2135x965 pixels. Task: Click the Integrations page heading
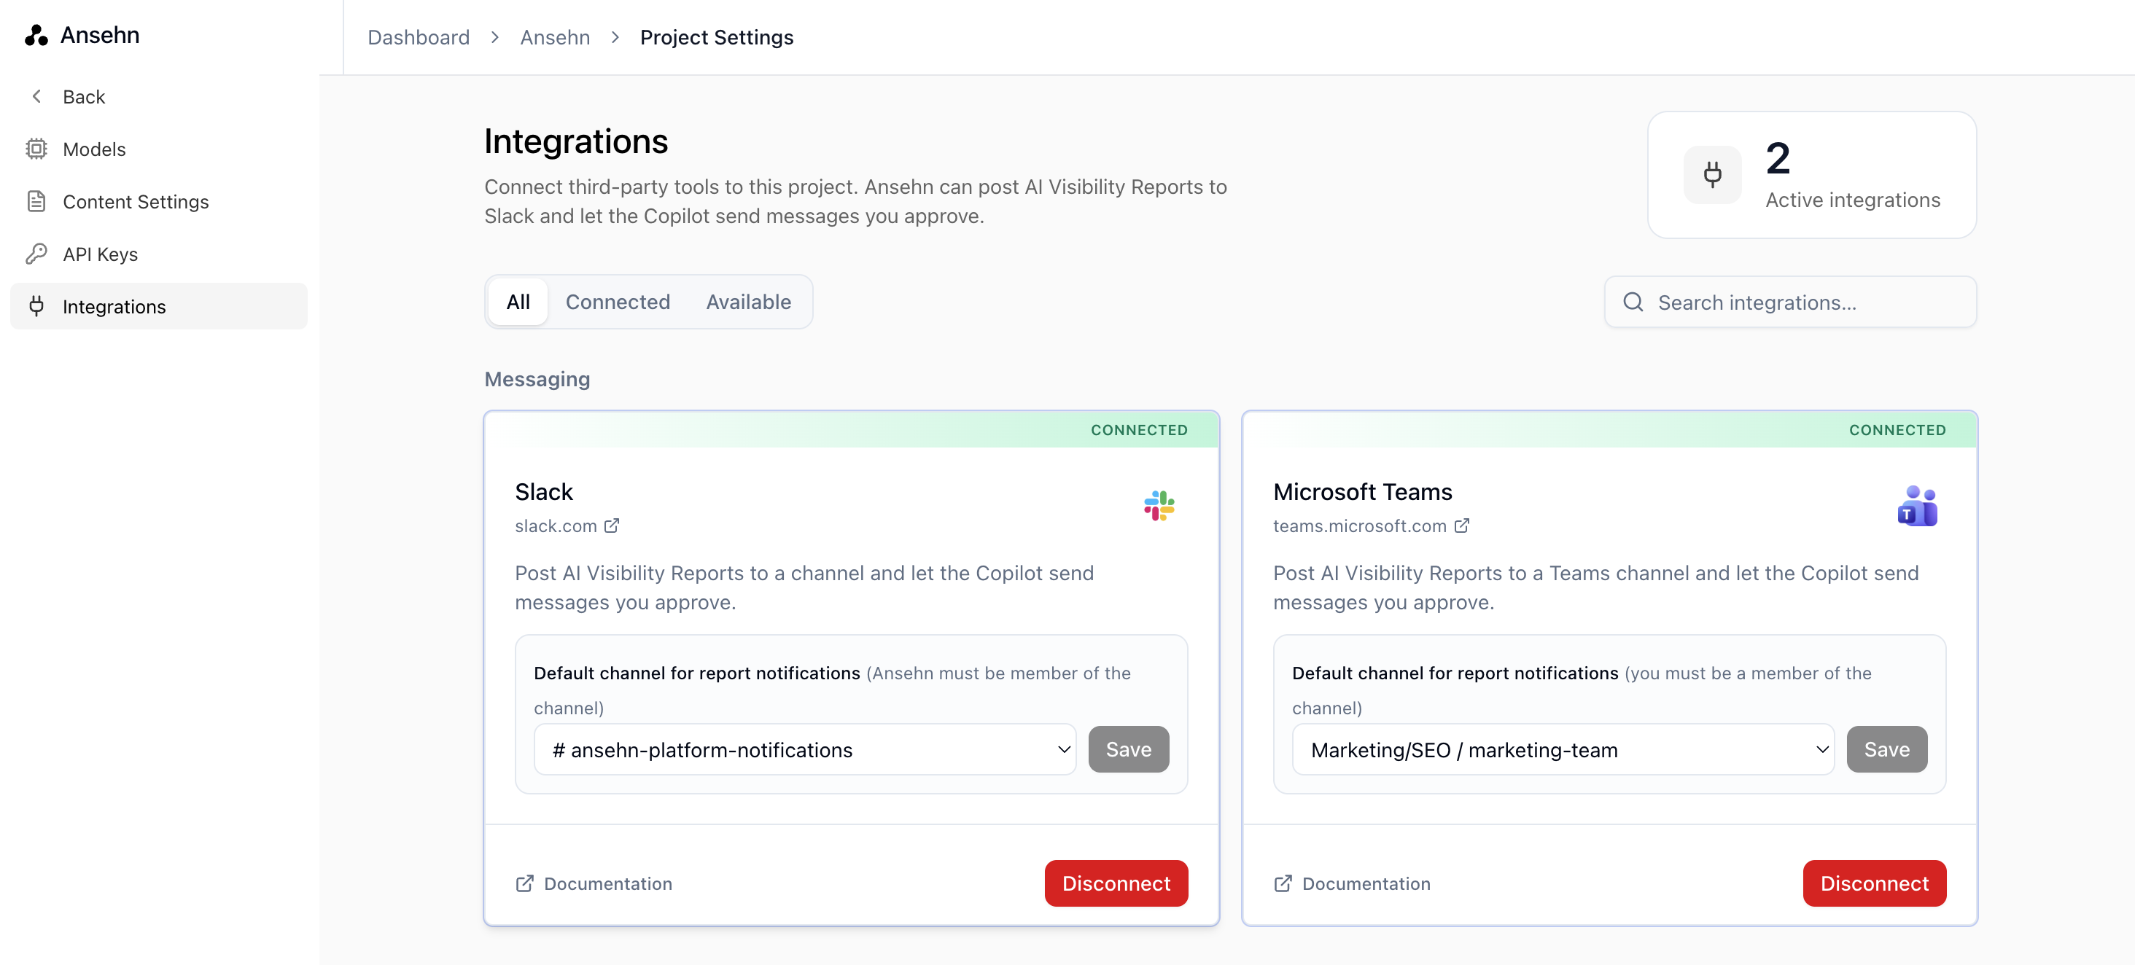coord(576,141)
